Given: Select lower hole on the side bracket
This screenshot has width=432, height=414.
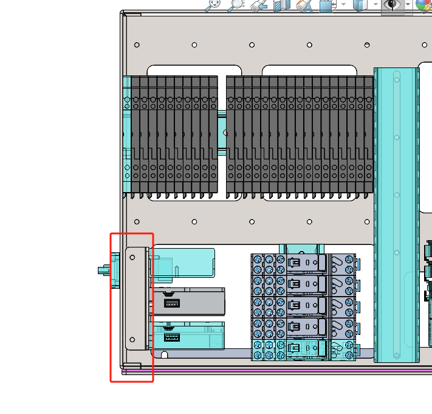Looking at the screenshot, I should pyautogui.click(x=133, y=340).
